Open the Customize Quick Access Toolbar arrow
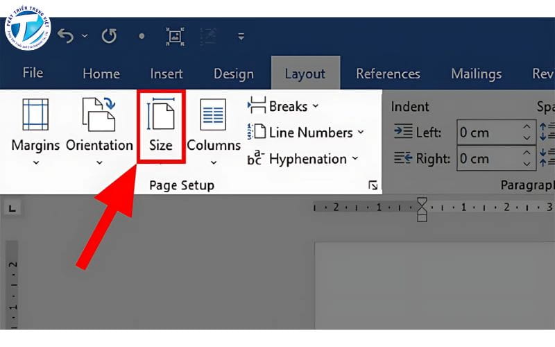The height and width of the screenshot is (347, 555). point(241,36)
